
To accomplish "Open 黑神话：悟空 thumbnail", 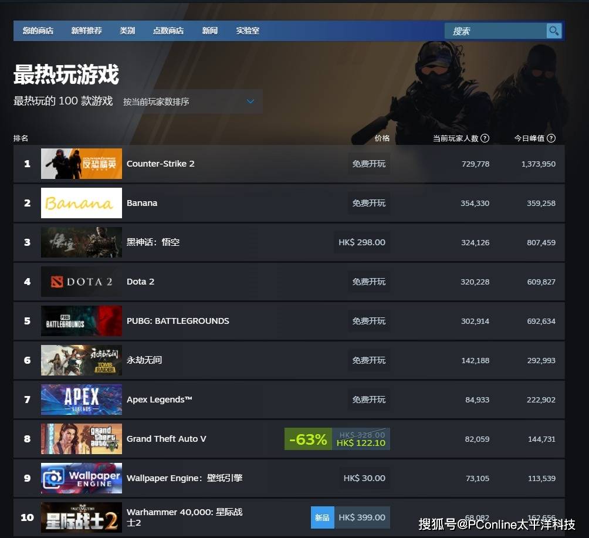I will tap(82, 242).
